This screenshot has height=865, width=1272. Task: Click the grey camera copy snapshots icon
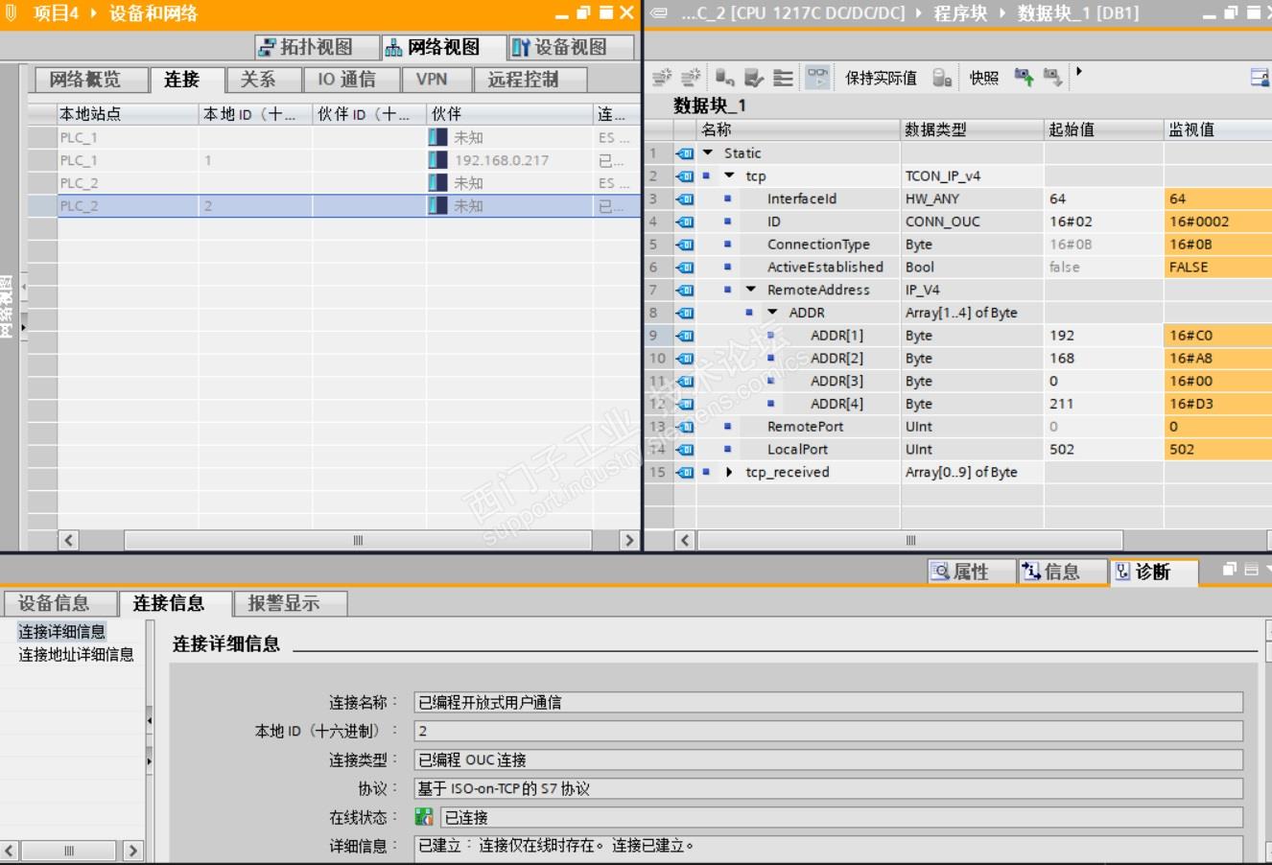tap(1052, 78)
